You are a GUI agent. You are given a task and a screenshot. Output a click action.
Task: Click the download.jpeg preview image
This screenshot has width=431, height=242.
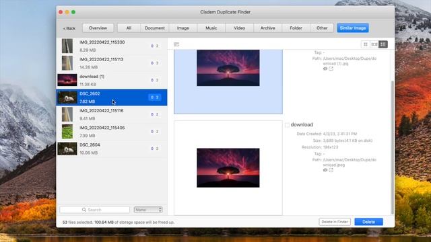coord(228,168)
